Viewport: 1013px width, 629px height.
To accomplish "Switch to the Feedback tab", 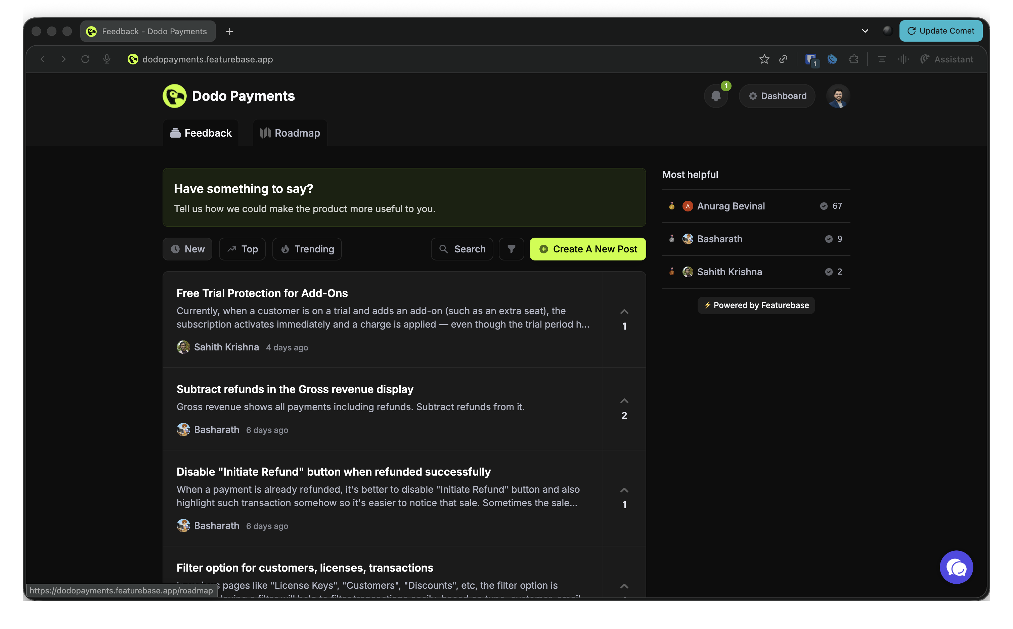I will pos(201,133).
